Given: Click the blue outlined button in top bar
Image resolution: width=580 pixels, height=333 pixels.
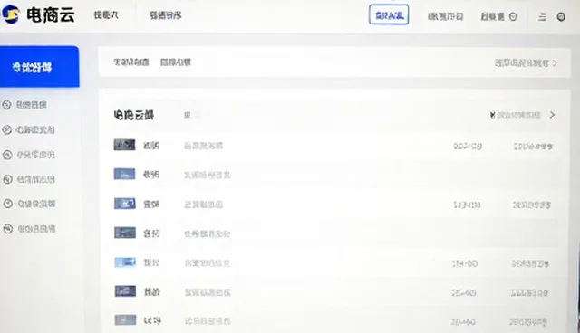Looking at the screenshot, I should [389, 14].
